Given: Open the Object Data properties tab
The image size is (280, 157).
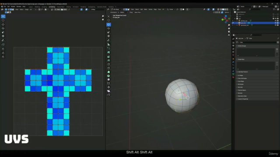Looking at the screenshot, I should (233, 74).
